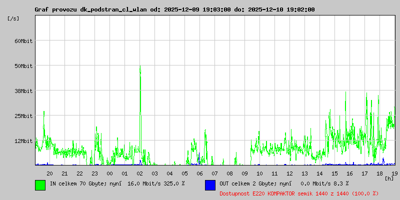Click the 25Mbit y-axis label
Image resolution: width=400 pixels, height=200 pixels.
(23, 116)
